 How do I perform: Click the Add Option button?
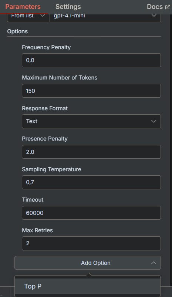tap(88, 263)
